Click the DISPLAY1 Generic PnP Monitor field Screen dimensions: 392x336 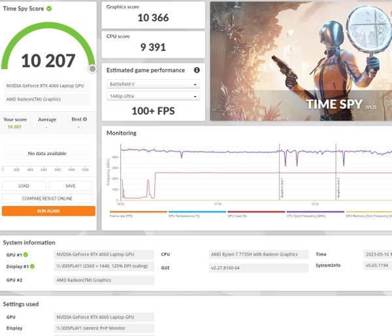105,328
